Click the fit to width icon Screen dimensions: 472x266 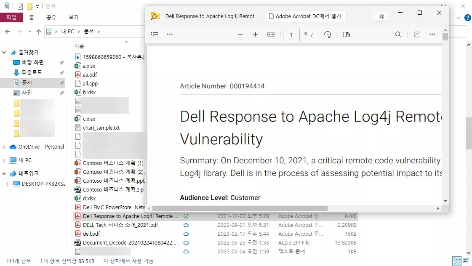271,35
